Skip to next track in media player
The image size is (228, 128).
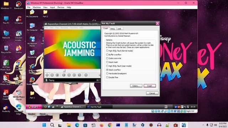(x=79, y=75)
